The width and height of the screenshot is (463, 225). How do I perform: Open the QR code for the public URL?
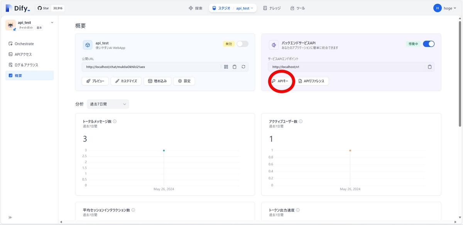pyautogui.click(x=226, y=66)
